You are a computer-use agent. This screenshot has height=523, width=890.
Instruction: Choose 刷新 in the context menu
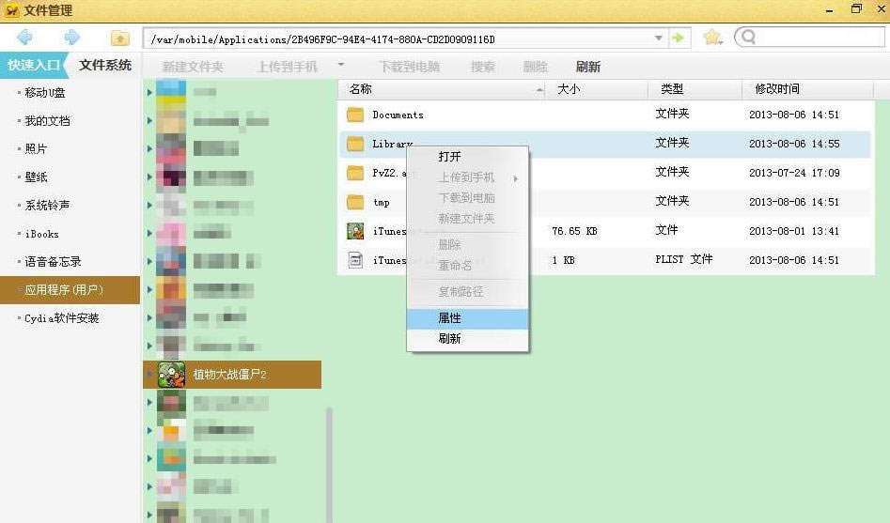(449, 339)
